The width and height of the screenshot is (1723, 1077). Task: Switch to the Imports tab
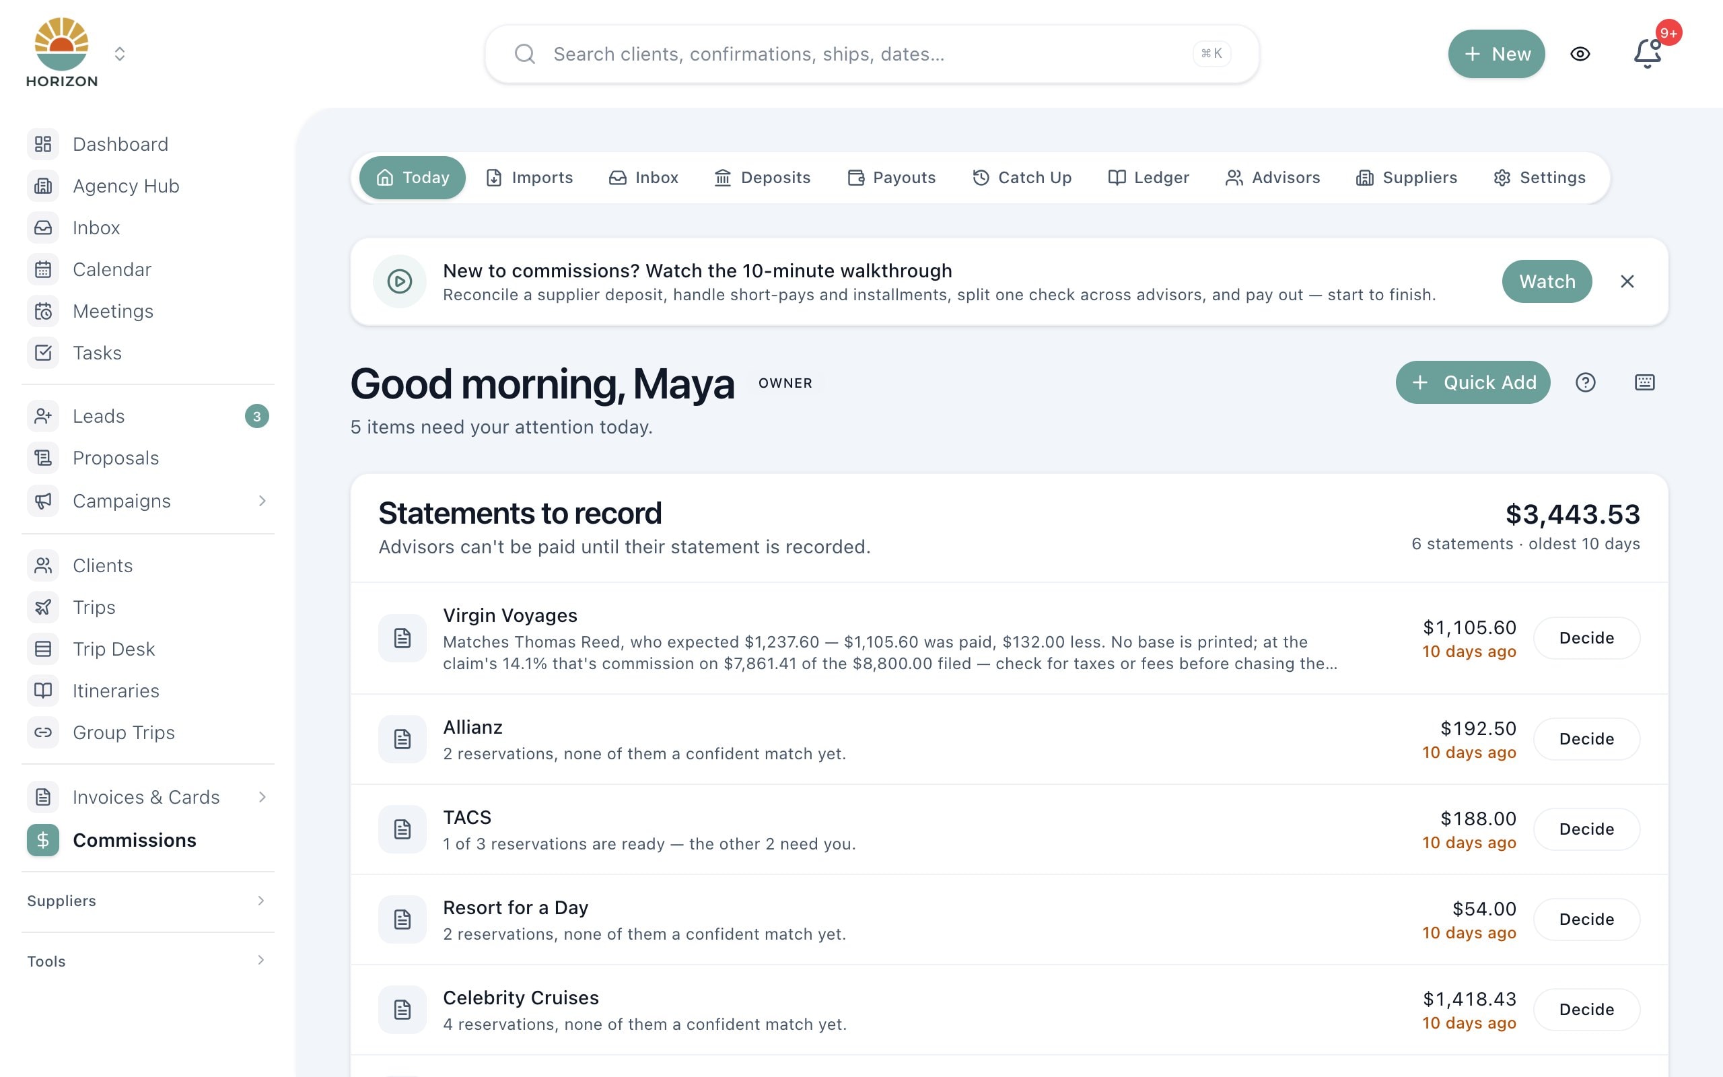pos(529,177)
